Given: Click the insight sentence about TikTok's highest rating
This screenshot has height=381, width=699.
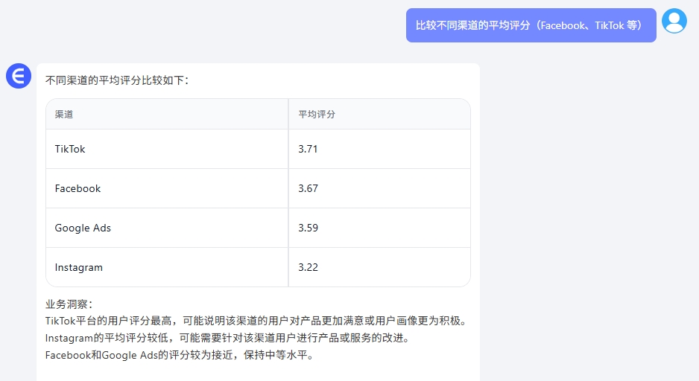Looking at the screenshot, I should (256, 321).
